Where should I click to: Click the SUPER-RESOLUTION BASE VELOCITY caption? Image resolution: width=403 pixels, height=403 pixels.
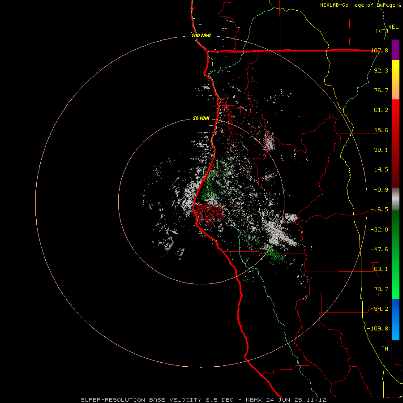click(142, 400)
